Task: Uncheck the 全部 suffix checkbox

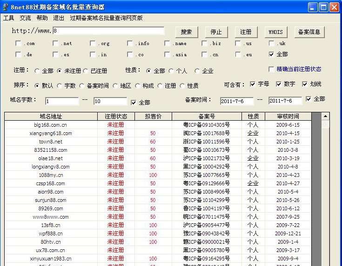Action: pyautogui.click(x=272, y=54)
